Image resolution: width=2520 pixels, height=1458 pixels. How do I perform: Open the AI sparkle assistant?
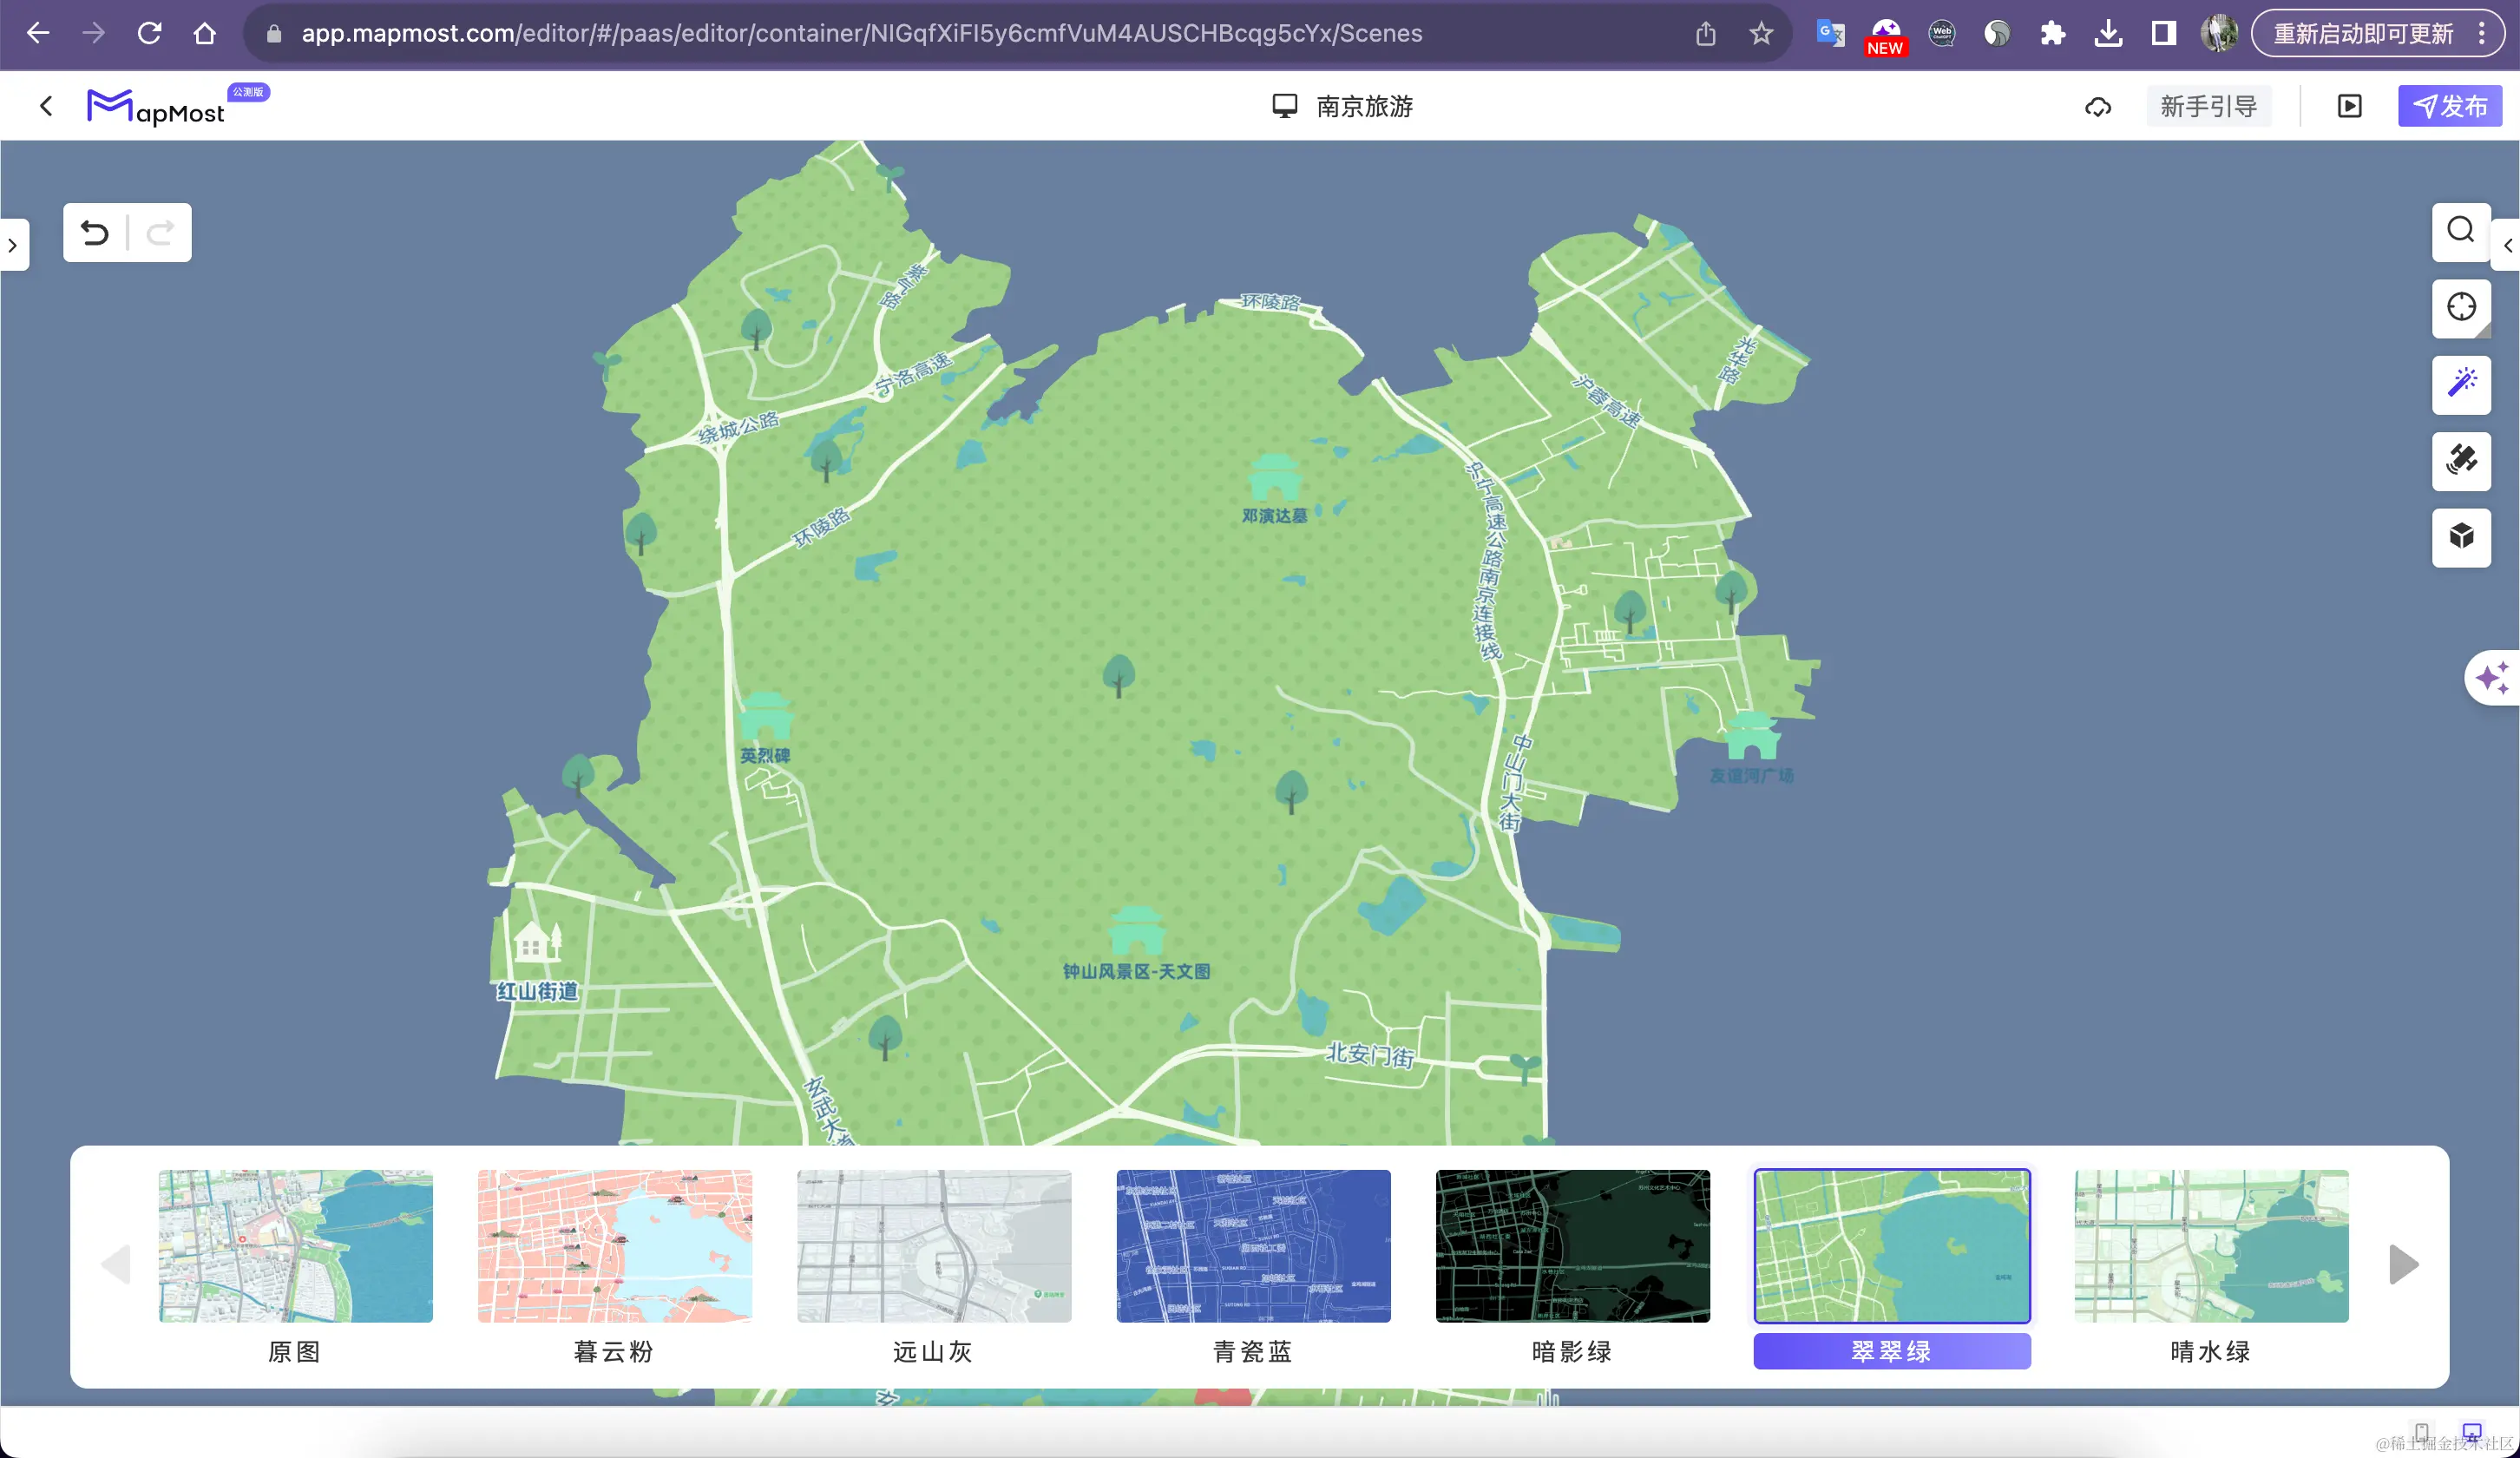(2492, 678)
